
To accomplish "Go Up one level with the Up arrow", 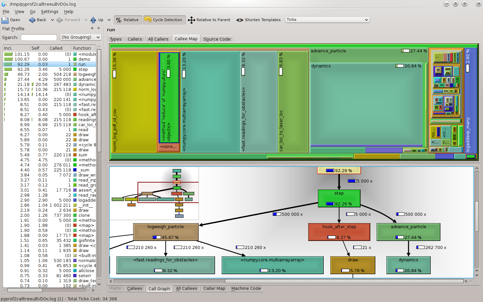I will click(x=93, y=20).
